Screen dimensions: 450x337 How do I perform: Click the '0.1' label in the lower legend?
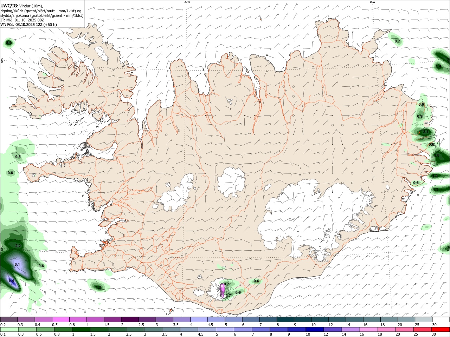(x=3, y=335)
